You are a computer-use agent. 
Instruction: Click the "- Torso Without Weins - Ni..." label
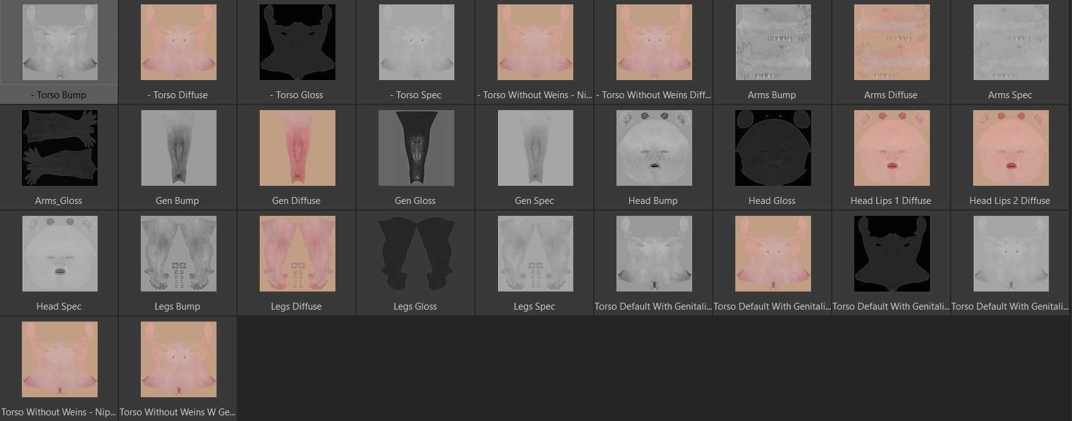click(534, 95)
